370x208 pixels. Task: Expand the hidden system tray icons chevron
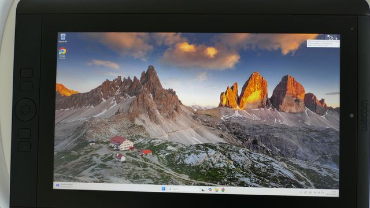[301, 192]
